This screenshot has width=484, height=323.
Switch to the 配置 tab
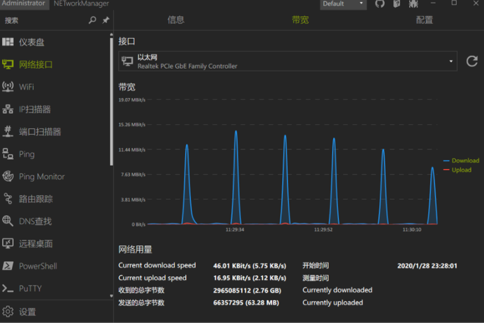pos(424,20)
